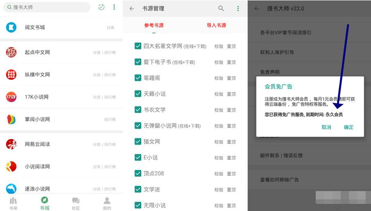Open 分类 link for 阅文书城

tap(110, 28)
